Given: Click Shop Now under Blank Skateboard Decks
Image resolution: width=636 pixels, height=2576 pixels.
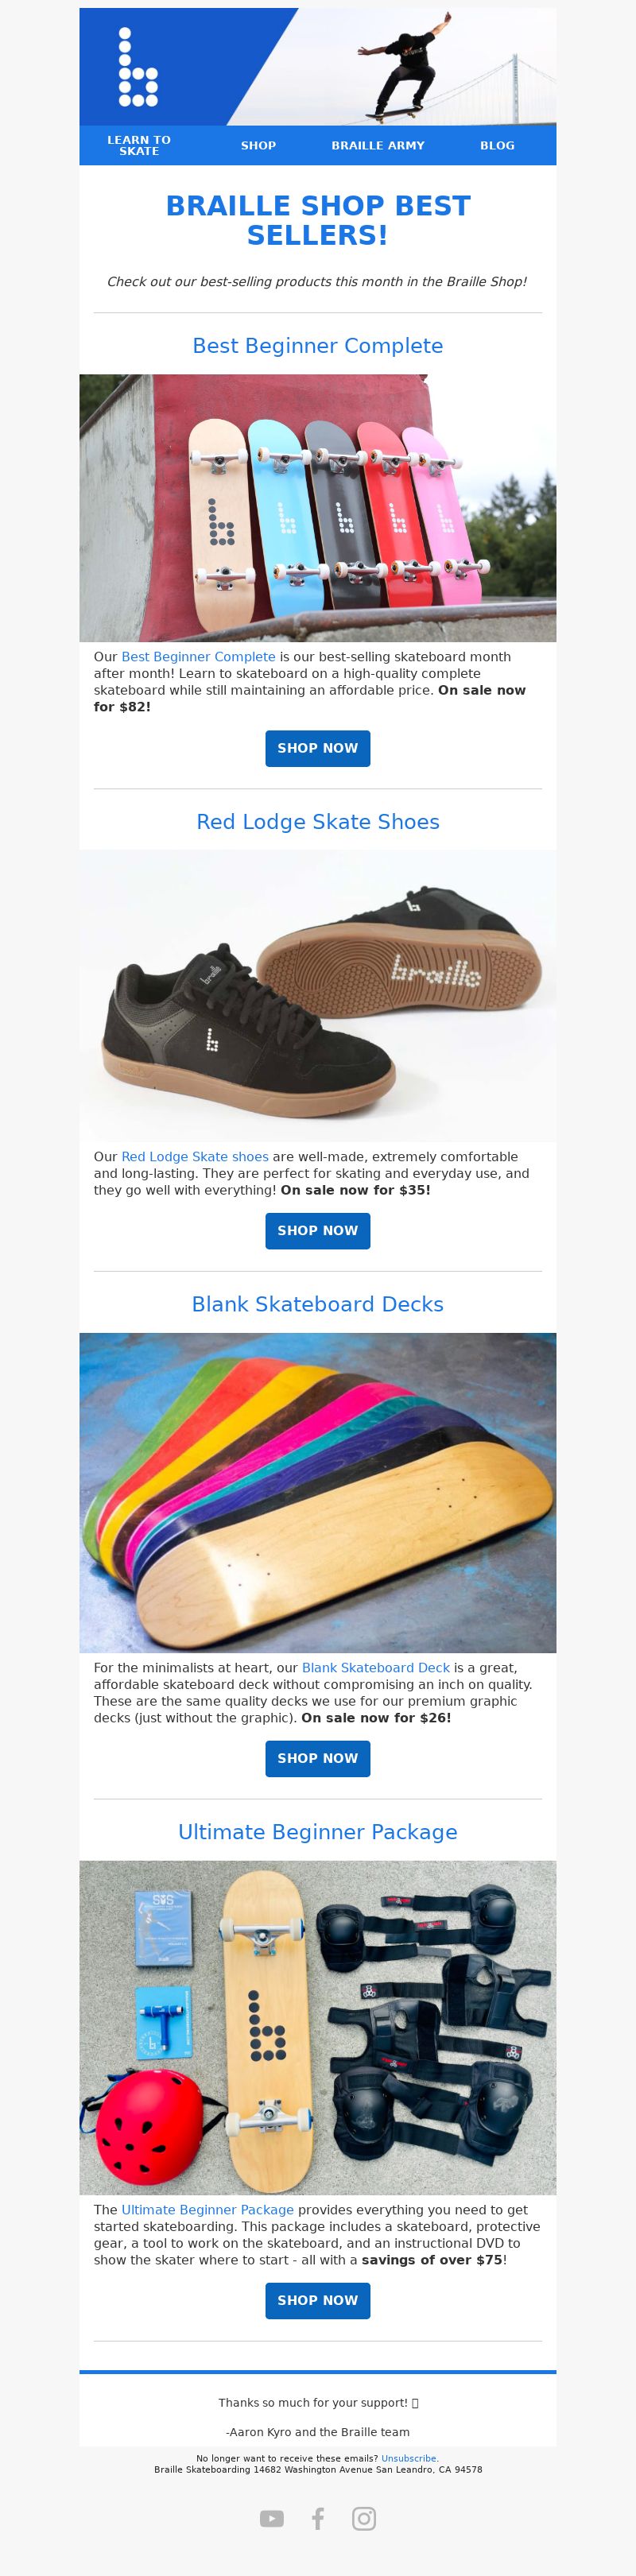Looking at the screenshot, I should (318, 1757).
